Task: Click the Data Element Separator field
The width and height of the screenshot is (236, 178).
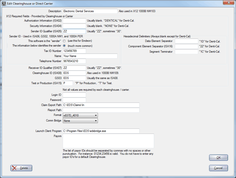Action: coord(187,41)
